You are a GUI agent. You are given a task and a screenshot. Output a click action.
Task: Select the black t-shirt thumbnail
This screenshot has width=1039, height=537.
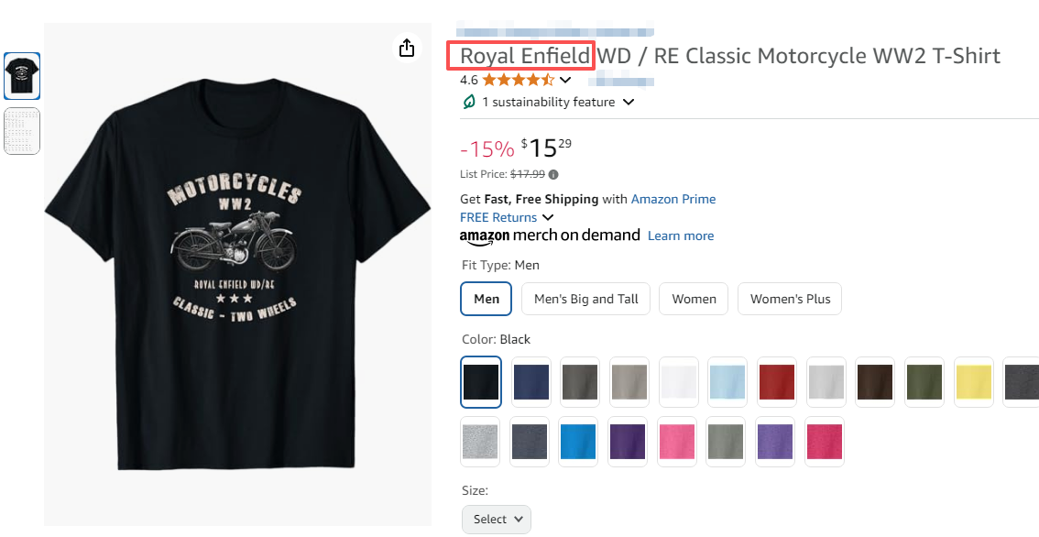click(22, 75)
